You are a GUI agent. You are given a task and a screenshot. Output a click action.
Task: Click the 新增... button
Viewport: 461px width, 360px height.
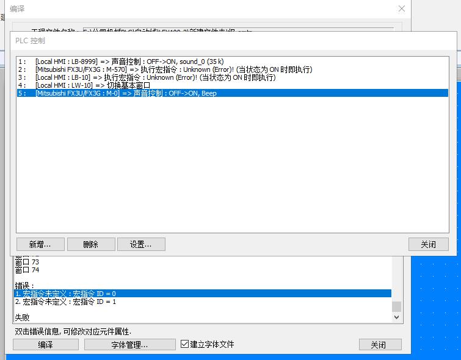pos(40,244)
